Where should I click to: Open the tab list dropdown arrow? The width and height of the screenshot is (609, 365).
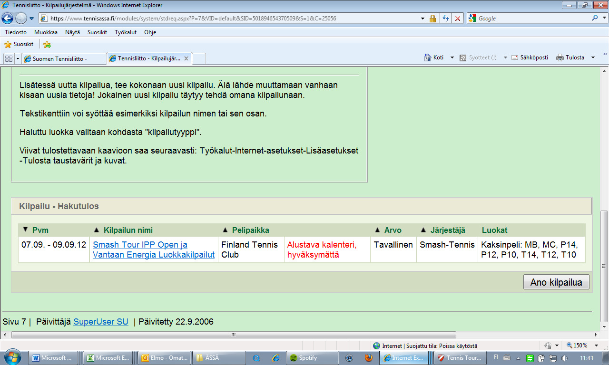[18, 58]
